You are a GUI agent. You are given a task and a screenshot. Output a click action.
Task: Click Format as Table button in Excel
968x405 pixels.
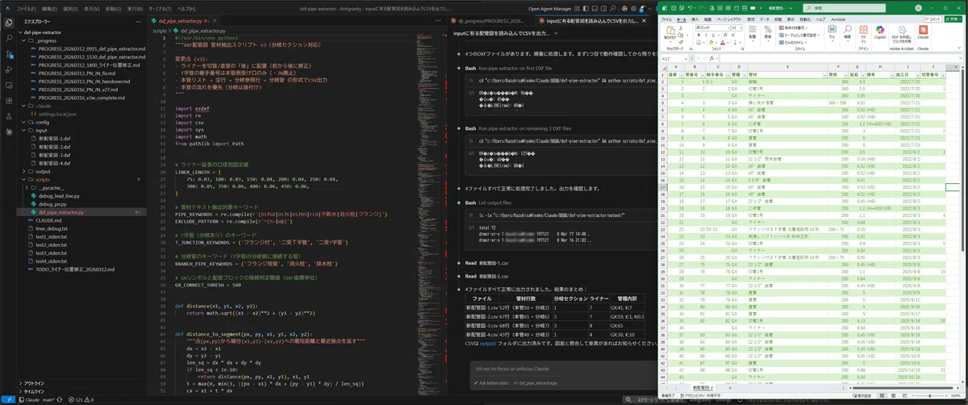point(799,35)
